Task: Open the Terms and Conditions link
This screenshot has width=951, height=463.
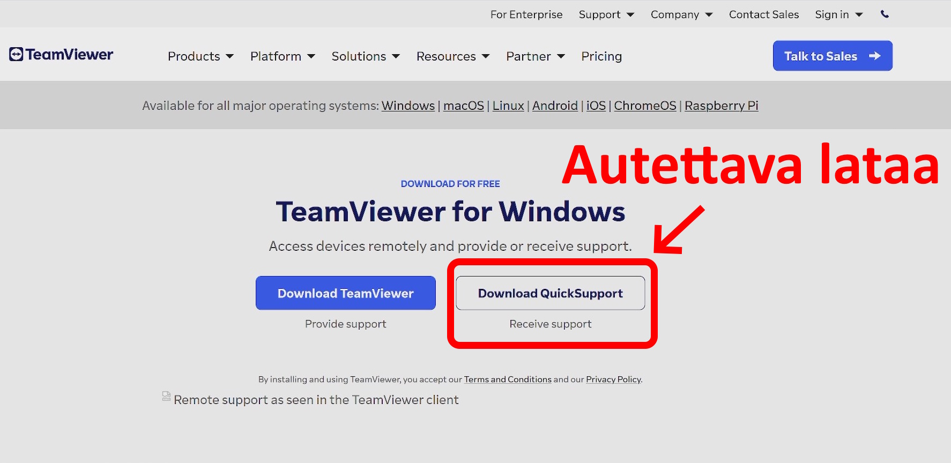Action: click(x=507, y=379)
